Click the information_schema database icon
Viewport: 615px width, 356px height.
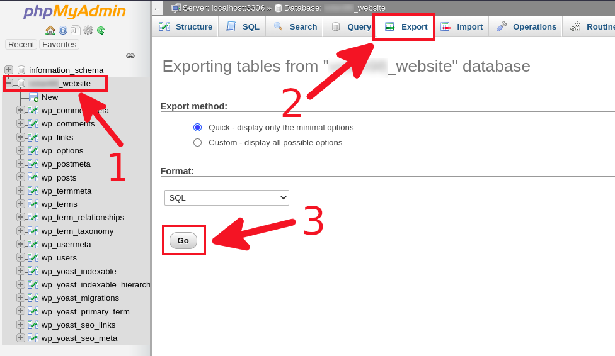tap(21, 70)
